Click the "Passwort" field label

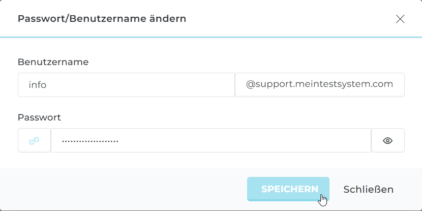click(39, 117)
